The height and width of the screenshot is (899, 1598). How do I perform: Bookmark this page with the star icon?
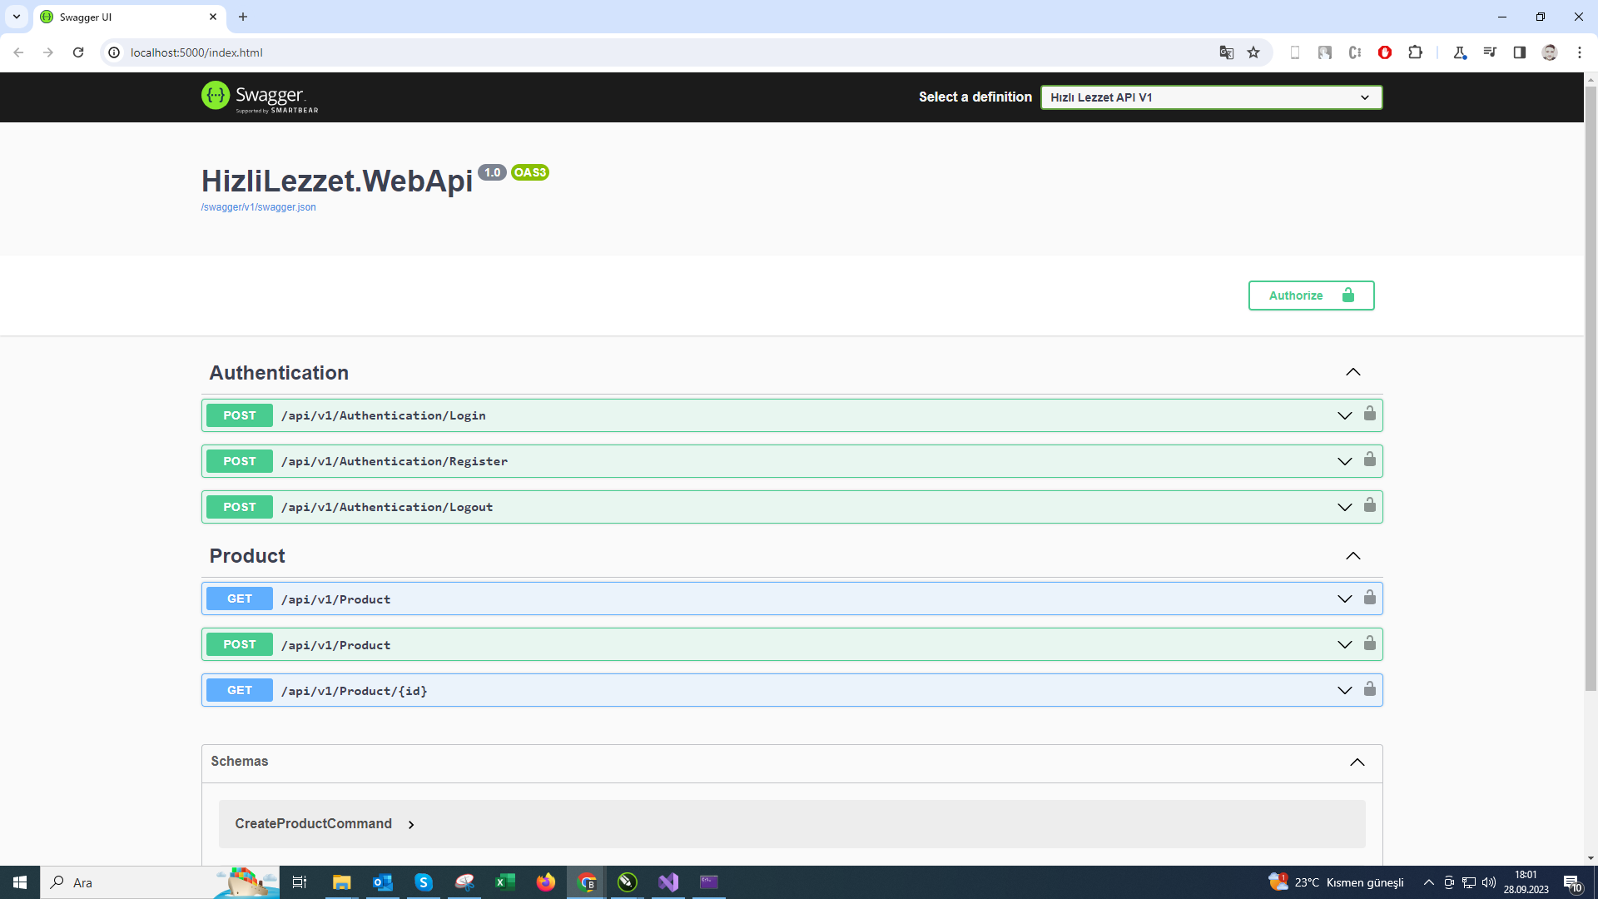[x=1253, y=52]
